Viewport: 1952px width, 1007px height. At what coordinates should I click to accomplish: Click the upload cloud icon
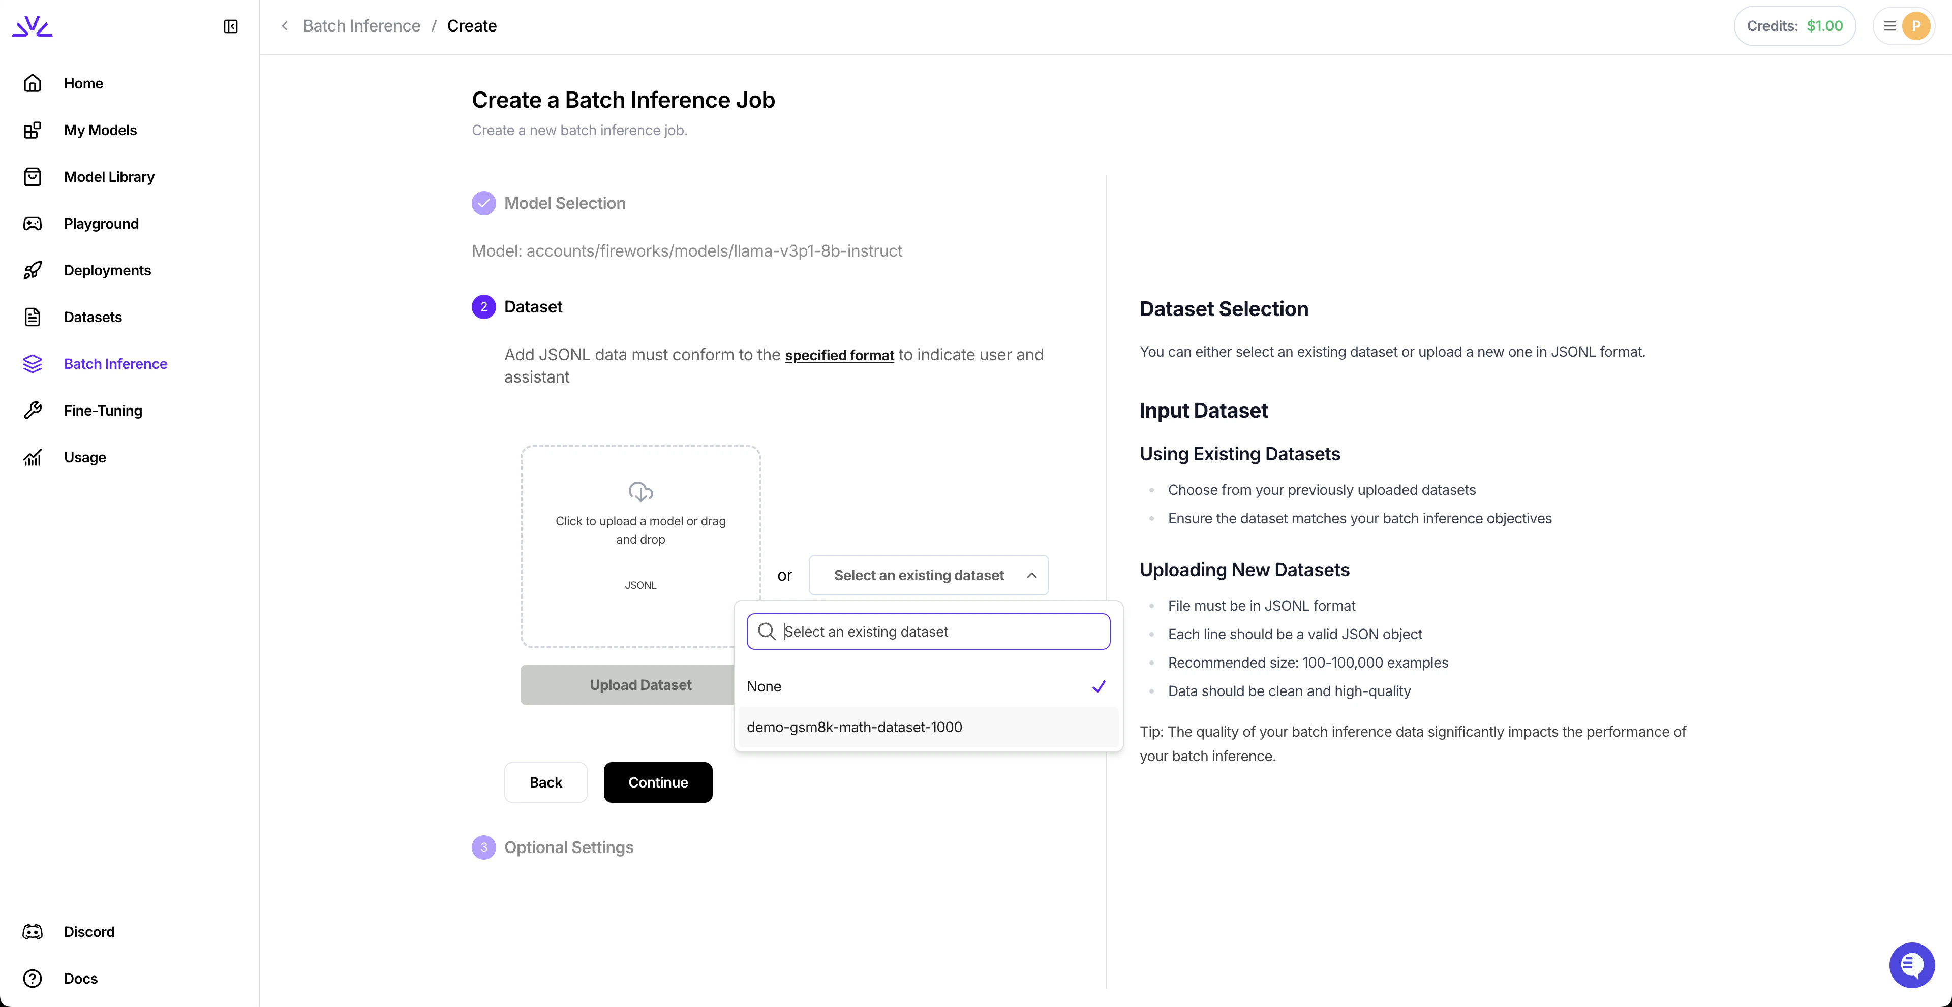click(x=640, y=492)
